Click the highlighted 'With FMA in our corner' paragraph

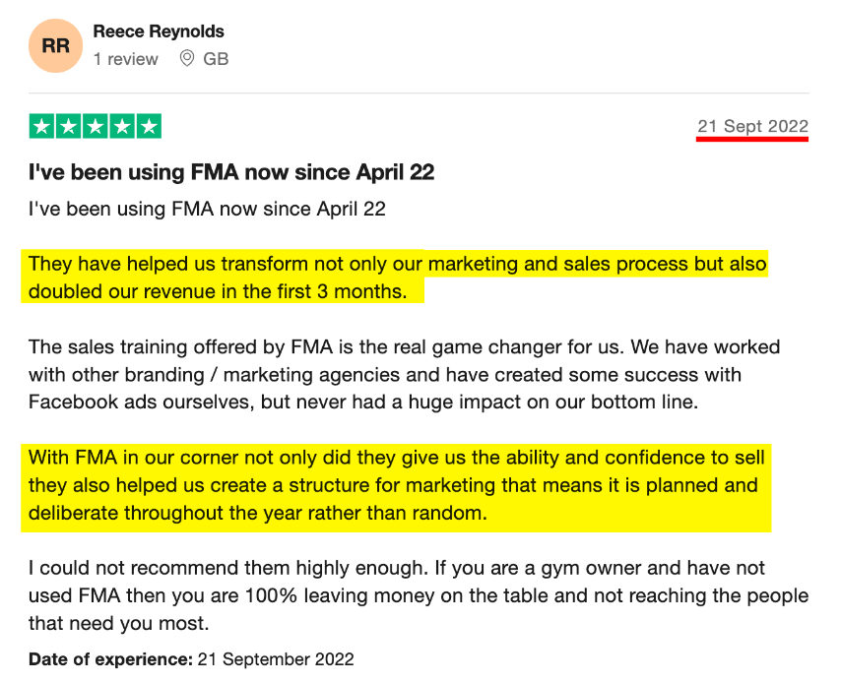(396, 485)
